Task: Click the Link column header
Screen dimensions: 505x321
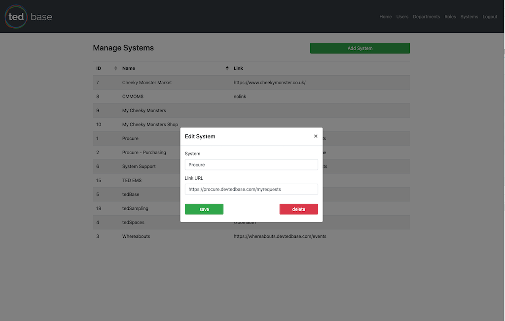Action: [x=238, y=68]
